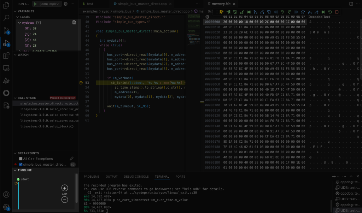Image resolution: width=362 pixels, height=213 pixels.
Task: Open the Search view in activity bar
Action: coord(6,18)
